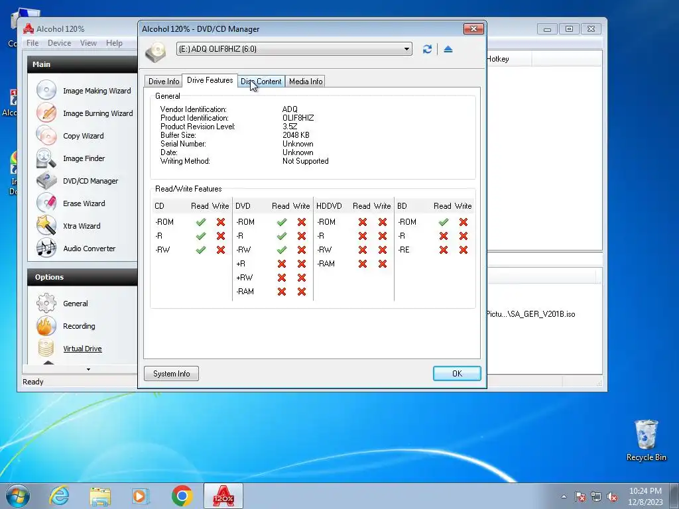Show hidden tray icons arrow
This screenshot has height=509, width=679.
pos(564,496)
